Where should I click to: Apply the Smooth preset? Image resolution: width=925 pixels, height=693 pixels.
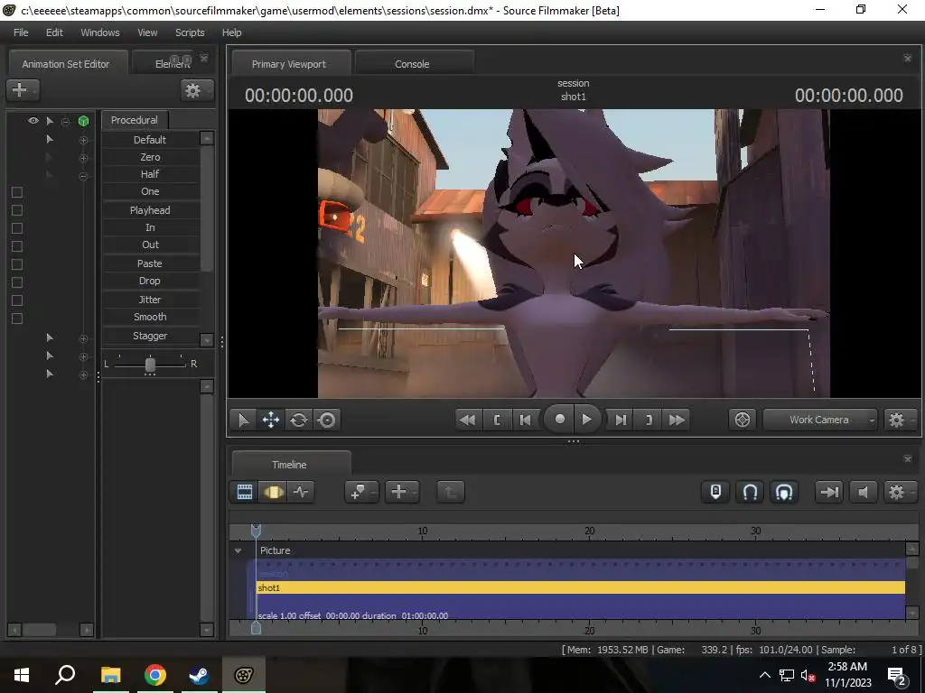[x=151, y=317]
